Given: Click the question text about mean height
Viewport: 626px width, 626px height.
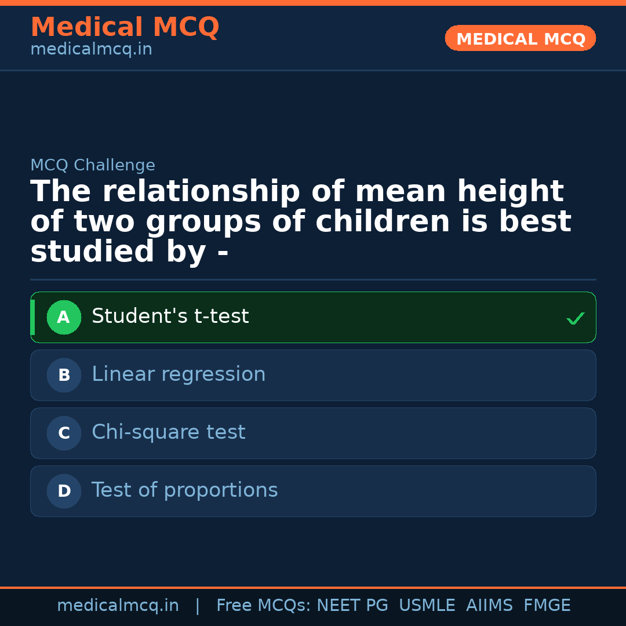Looking at the screenshot, I should tap(301, 221).
